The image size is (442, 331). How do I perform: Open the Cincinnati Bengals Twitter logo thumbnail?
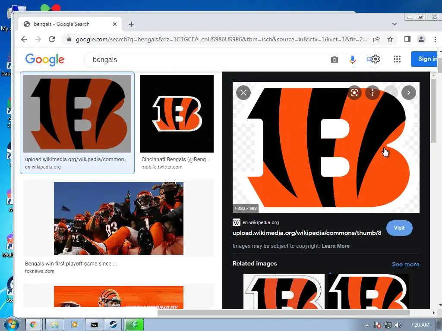tap(177, 114)
